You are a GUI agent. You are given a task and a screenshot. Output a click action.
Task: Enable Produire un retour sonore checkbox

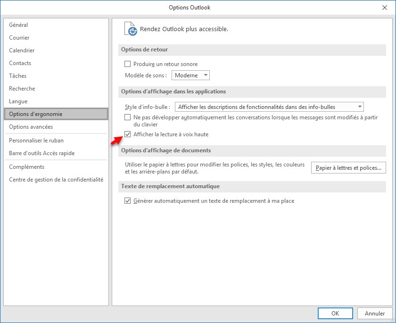point(127,64)
